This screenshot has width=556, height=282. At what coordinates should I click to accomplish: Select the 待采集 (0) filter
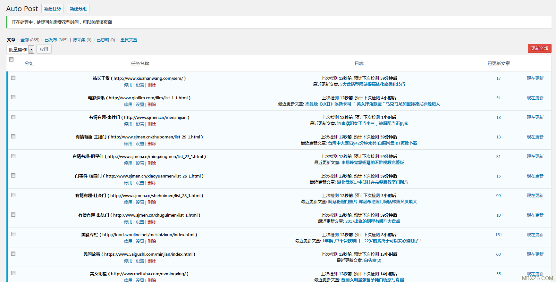82,40
